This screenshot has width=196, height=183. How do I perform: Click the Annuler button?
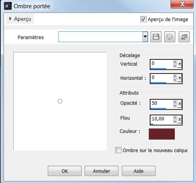click(x=102, y=171)
